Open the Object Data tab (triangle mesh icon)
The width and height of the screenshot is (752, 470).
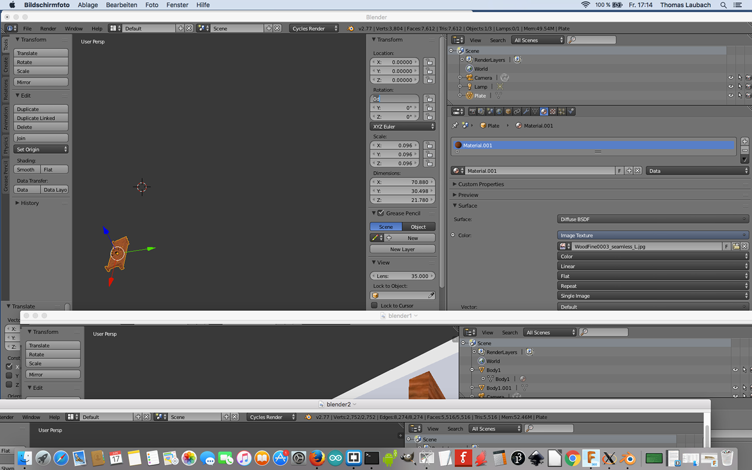pos(535,112)
